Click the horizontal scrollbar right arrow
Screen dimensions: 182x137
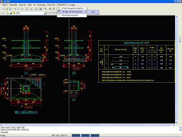tap(174, 125)
